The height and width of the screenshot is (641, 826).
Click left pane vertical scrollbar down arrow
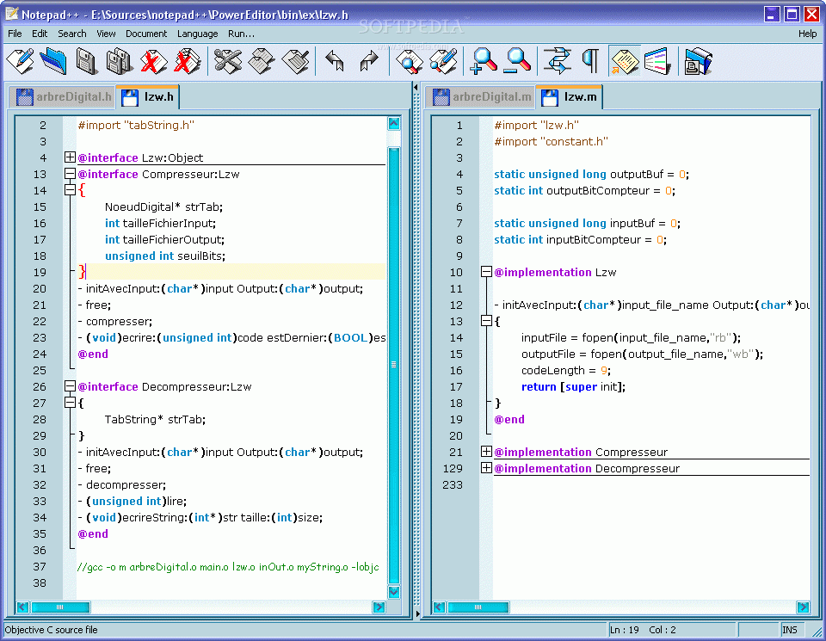[x=393, y=592]
